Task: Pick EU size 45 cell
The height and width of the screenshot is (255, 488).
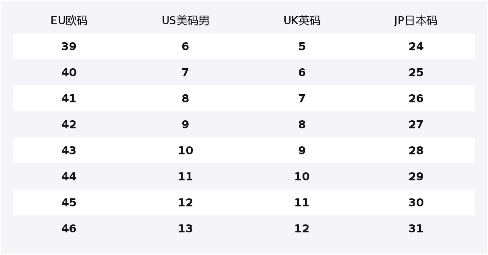Action: (x=69, y=203)
